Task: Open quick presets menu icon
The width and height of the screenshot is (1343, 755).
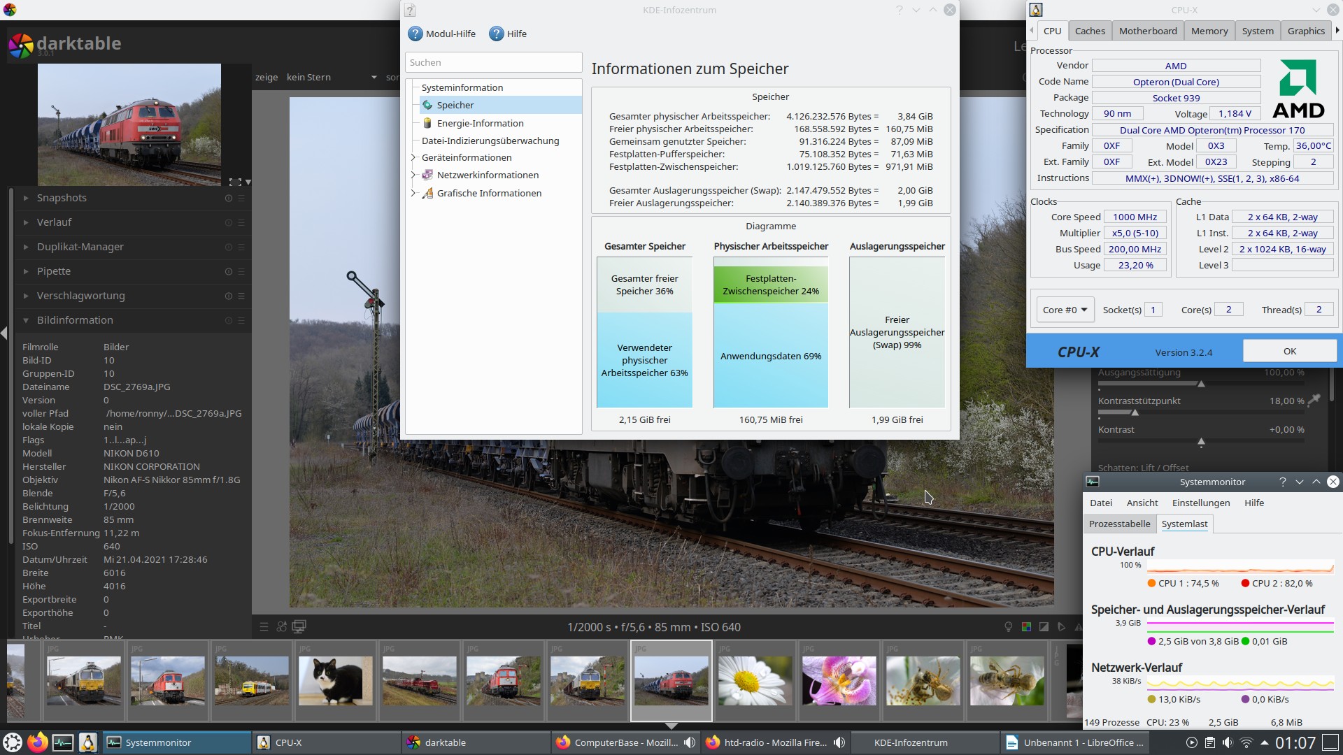Action: (x=264, y=627)
